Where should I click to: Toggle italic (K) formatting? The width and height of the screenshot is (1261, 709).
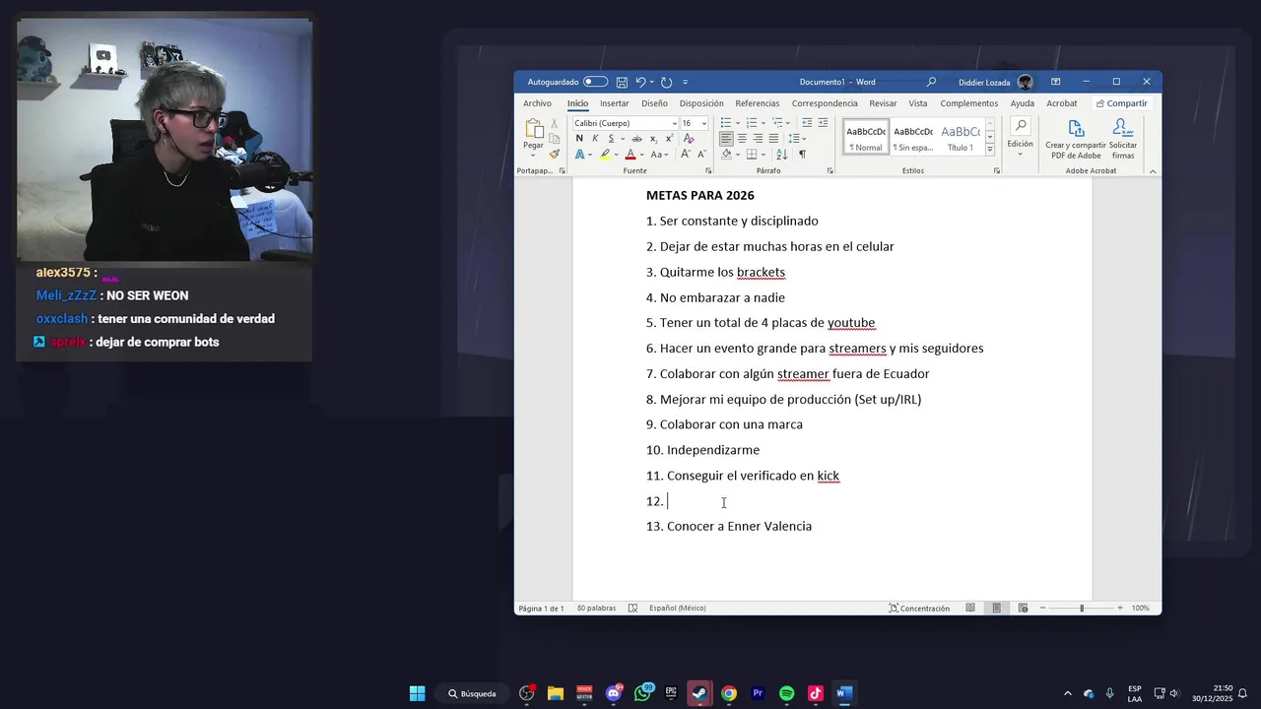(x=595, y=139)
